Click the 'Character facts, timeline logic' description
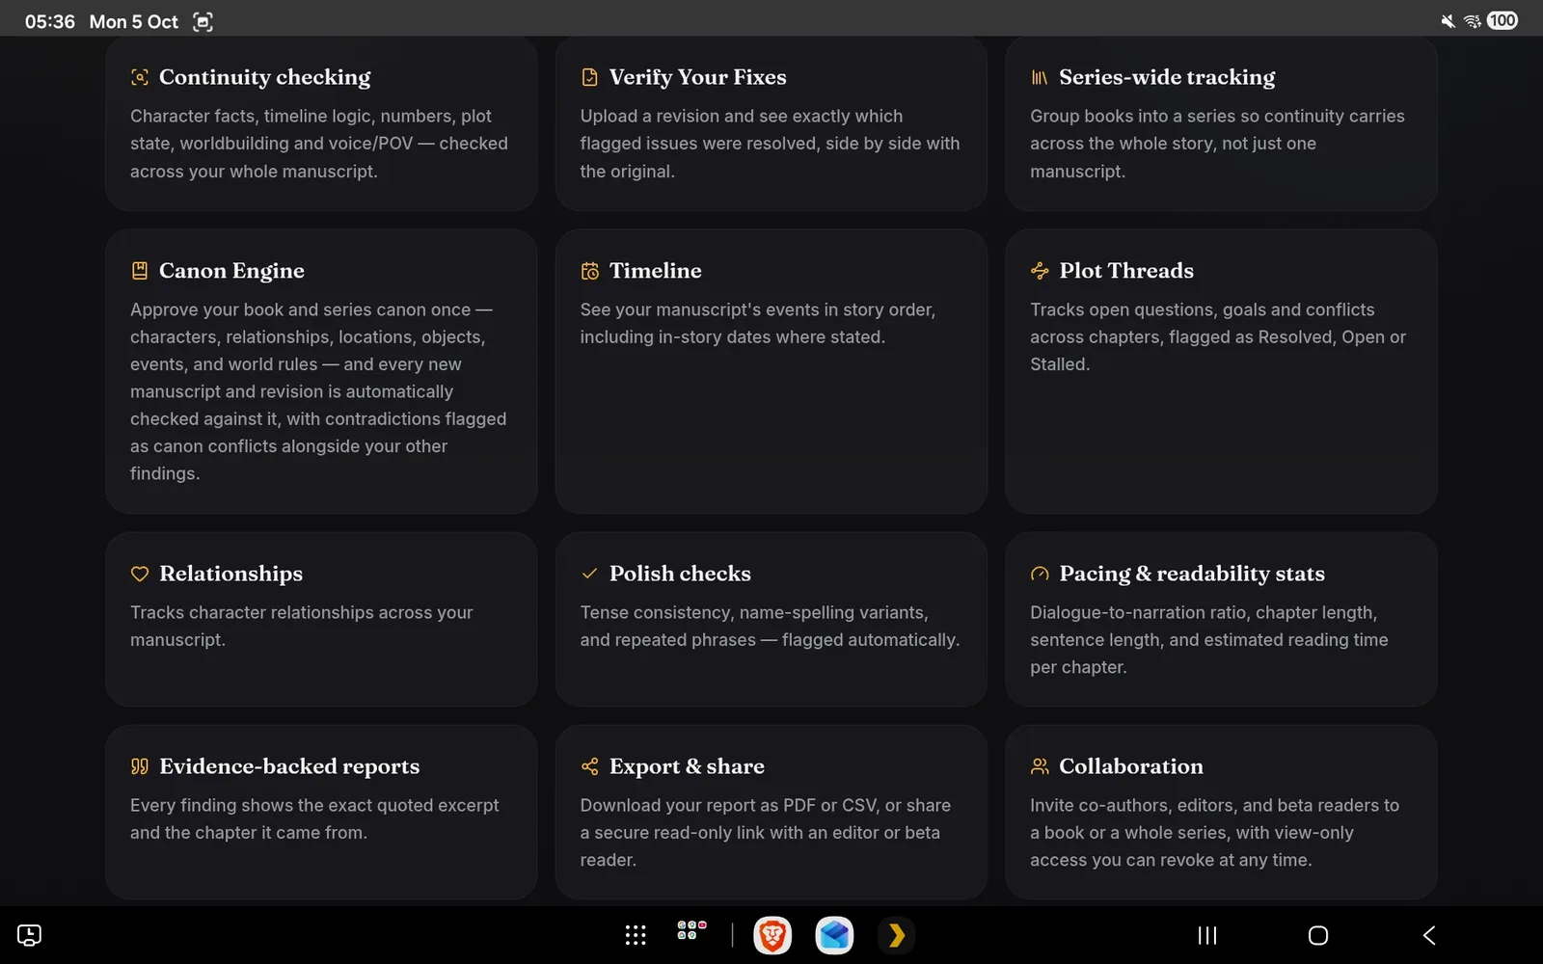This screenshot has width=1543, height=964. pyautogui.click(x=319, y=144)
